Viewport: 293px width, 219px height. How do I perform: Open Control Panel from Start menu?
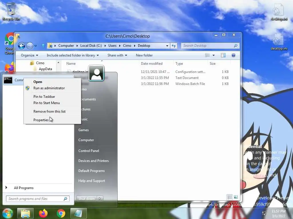pyautogui.click(x=89, y=151)
